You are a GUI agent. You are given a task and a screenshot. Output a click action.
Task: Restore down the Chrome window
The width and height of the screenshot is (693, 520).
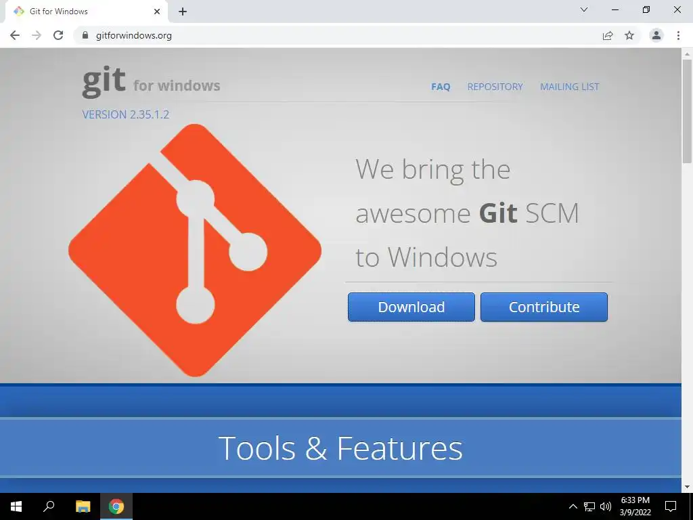[646, 9]
